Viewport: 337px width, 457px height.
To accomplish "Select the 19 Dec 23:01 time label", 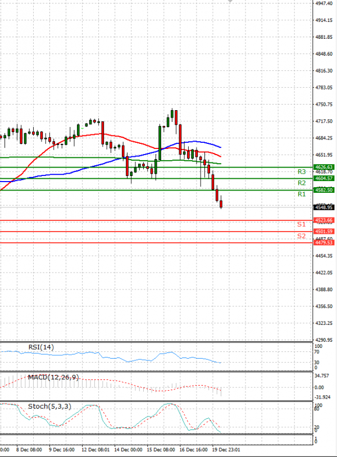I will 226,450.
